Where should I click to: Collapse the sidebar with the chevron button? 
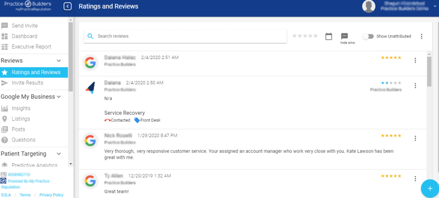(x=68, y=6)
